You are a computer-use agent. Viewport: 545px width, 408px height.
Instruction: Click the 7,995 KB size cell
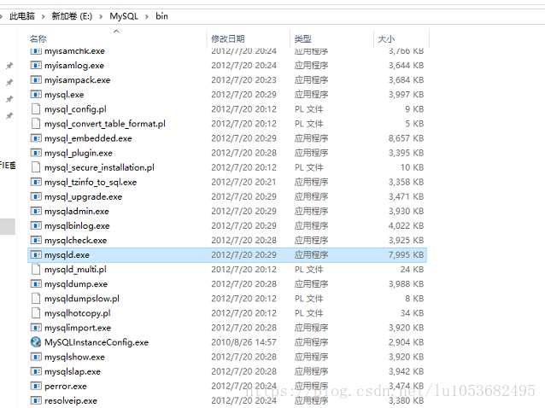tap(406, 255)
